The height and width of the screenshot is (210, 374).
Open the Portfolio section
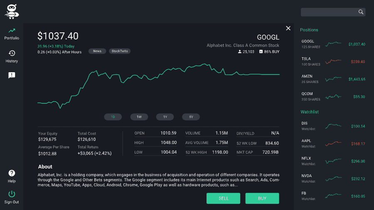click(x=12, y=34)
